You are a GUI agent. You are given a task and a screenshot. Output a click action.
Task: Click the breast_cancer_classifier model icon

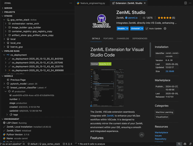[x=8, y=88]
